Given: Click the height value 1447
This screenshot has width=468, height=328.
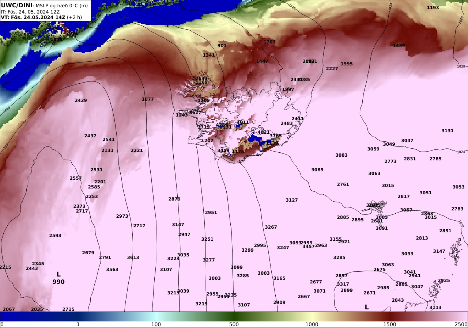Looking at the screenshot, I should [x=262, y=61].
